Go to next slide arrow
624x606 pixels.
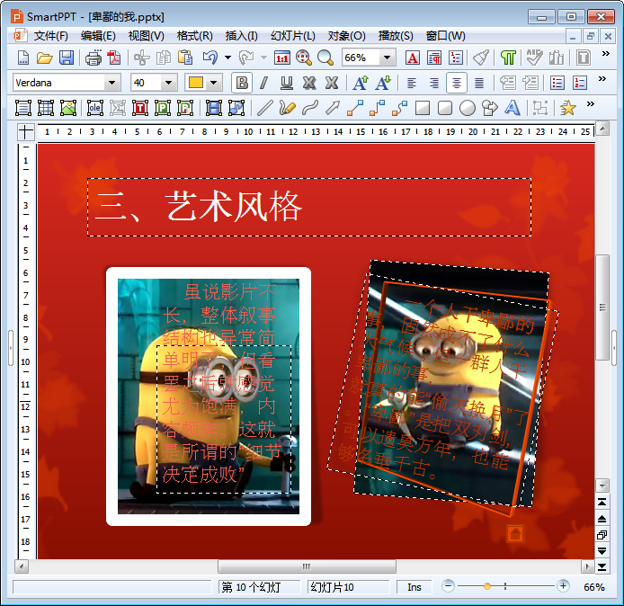click(602, 550)
